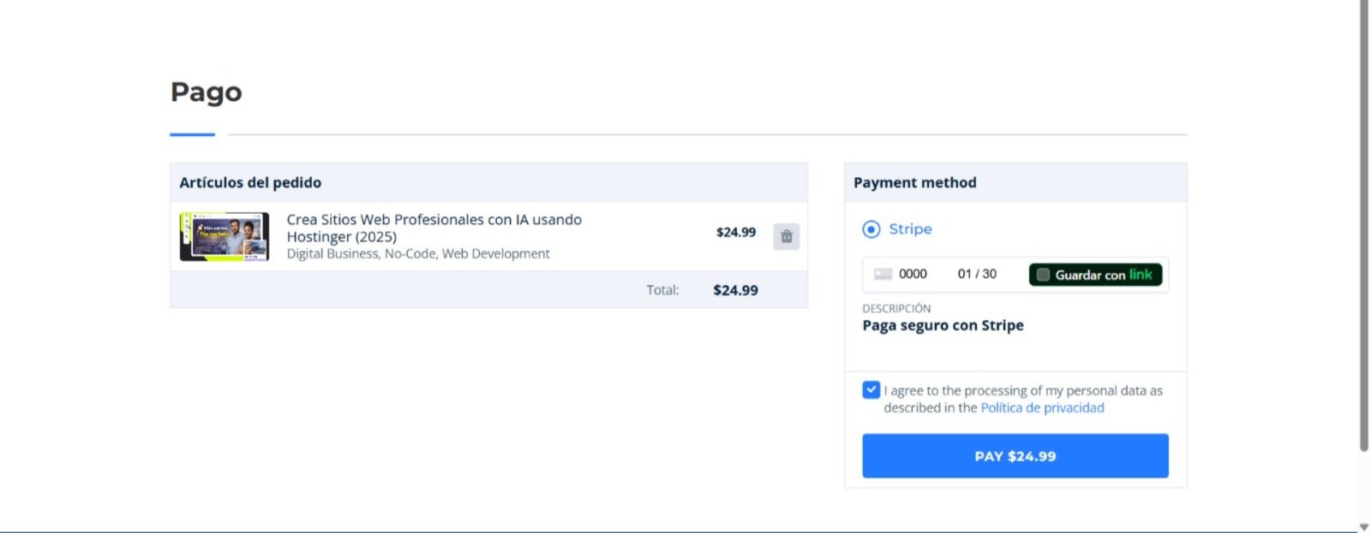
Task: Click the 'Stripe' payment method label
Action: click(x=910, y=229)
